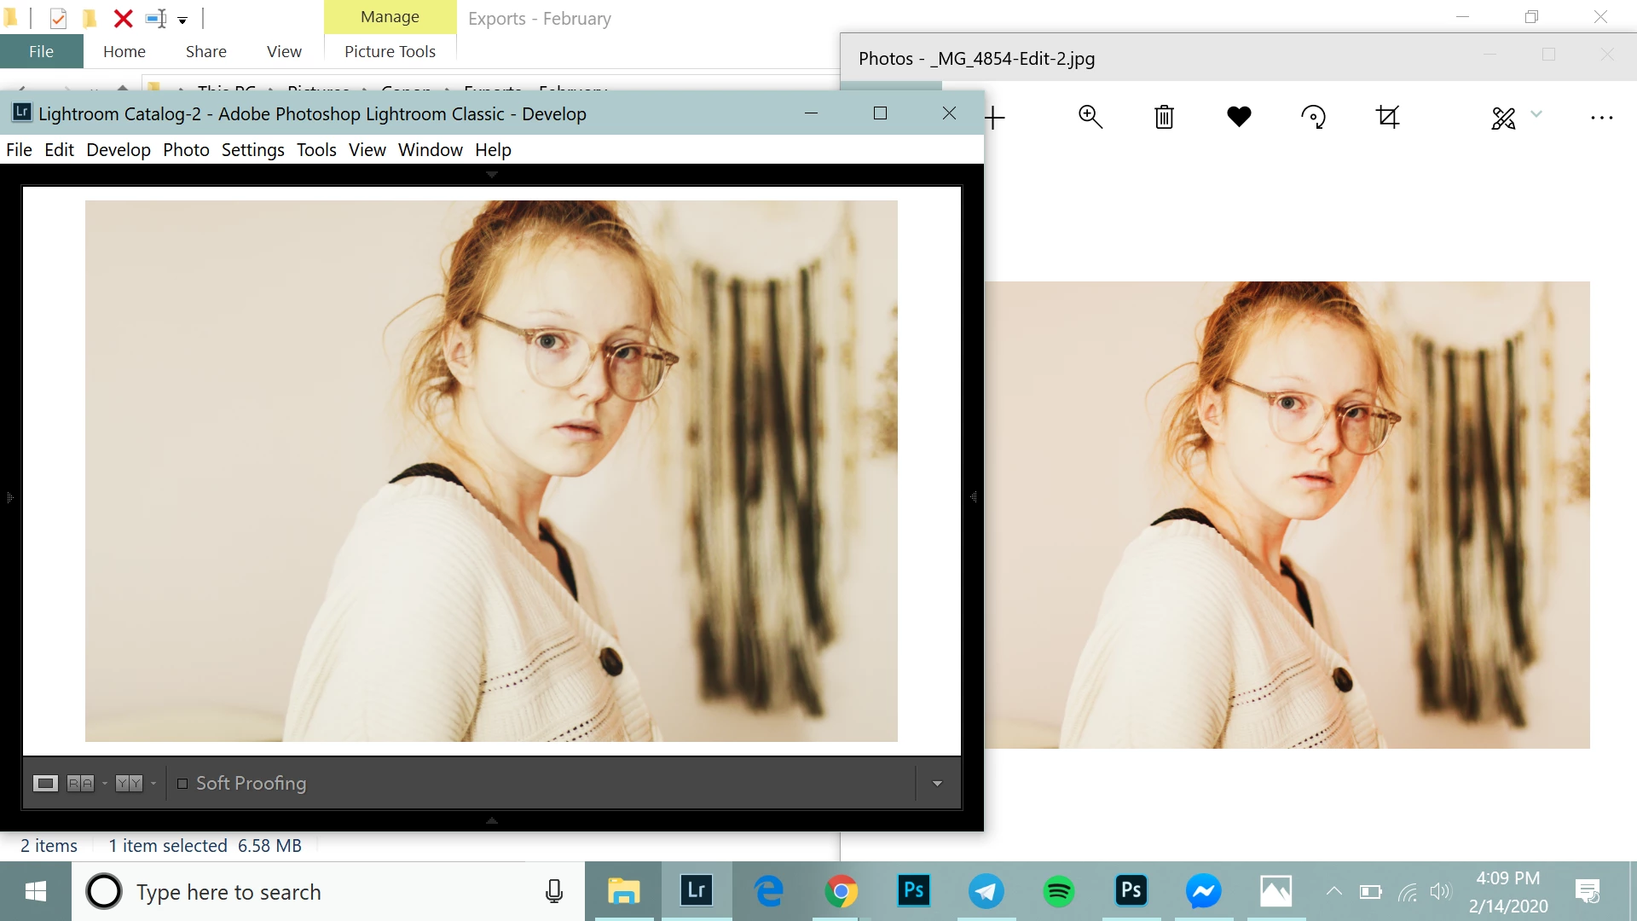Click the rotate icon in Photos
1637x921 pixels.
pyautogui.click(x=1313, y=117)
